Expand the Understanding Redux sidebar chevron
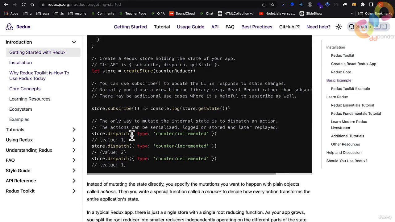395x222 pixels. pyautogui.click(x=74, y=150)
